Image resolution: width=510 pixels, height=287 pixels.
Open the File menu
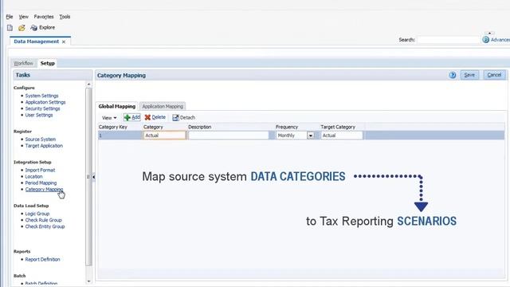coord(10,17)
